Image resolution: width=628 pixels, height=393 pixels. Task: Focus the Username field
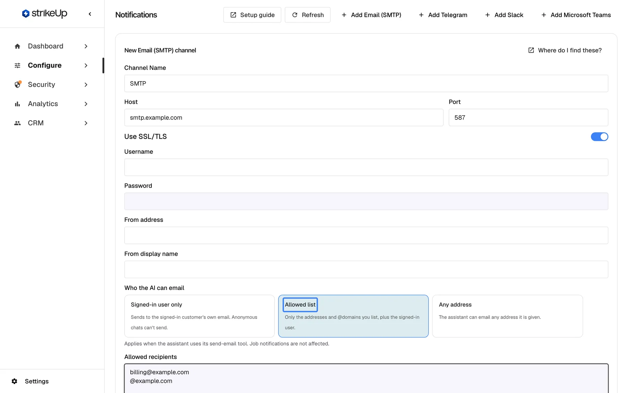pos(366,167)
